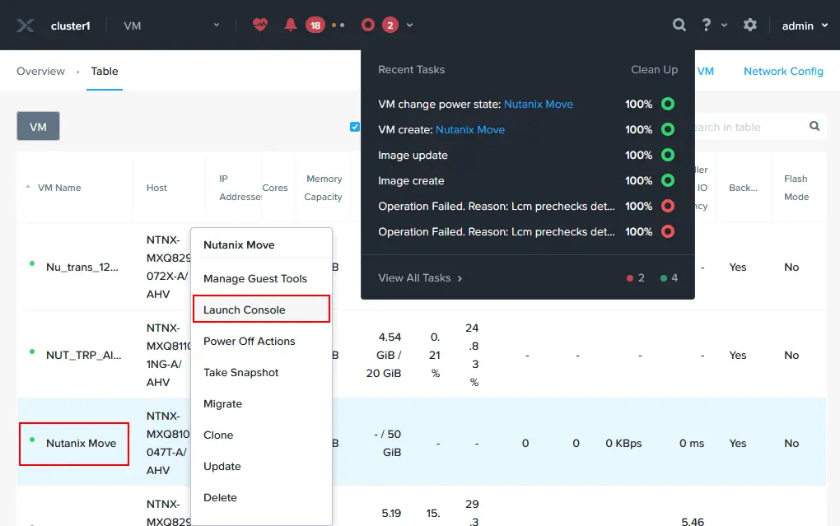Click the 0 ms latency cell

pyautogui.click(x=692, y=443)
